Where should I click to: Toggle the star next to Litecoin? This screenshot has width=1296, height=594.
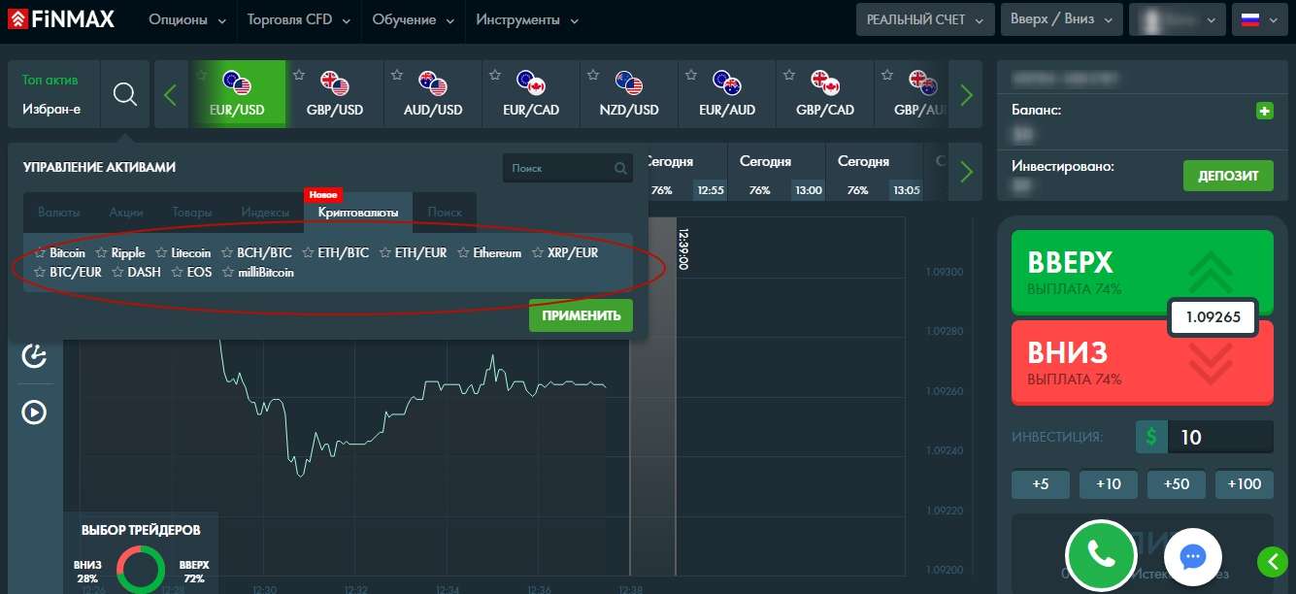pos(161,252)
